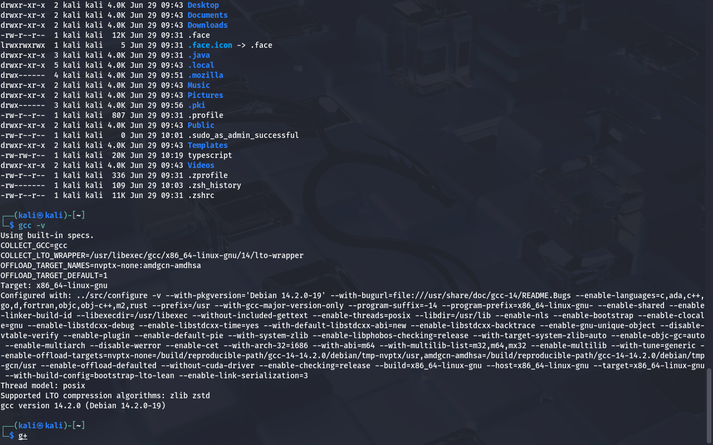Click the 'lrwxrwxrwx' permissions string
The image size is (713, 445).
[23, 45]
